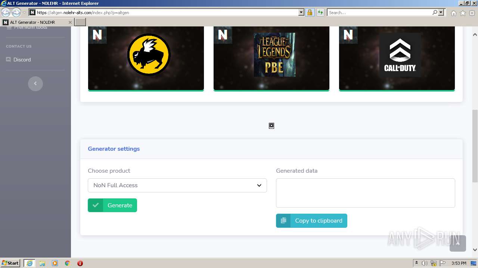Click the volume speaker tray icon
The width and height of the screenshot is (478, 268).
click(x=425, y=263)
